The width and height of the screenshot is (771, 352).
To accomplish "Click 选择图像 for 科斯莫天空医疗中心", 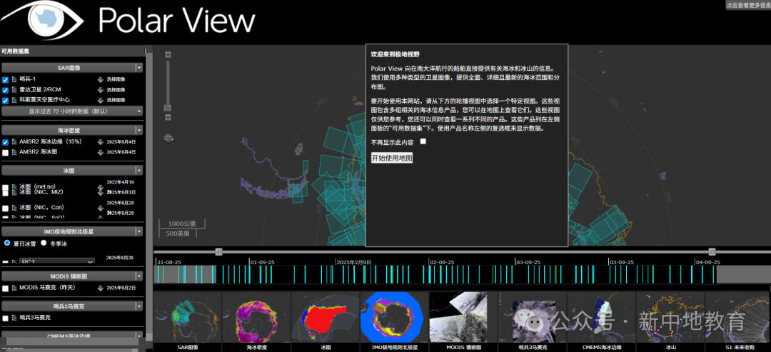I will pyautogui.click(x=116, y=100).
